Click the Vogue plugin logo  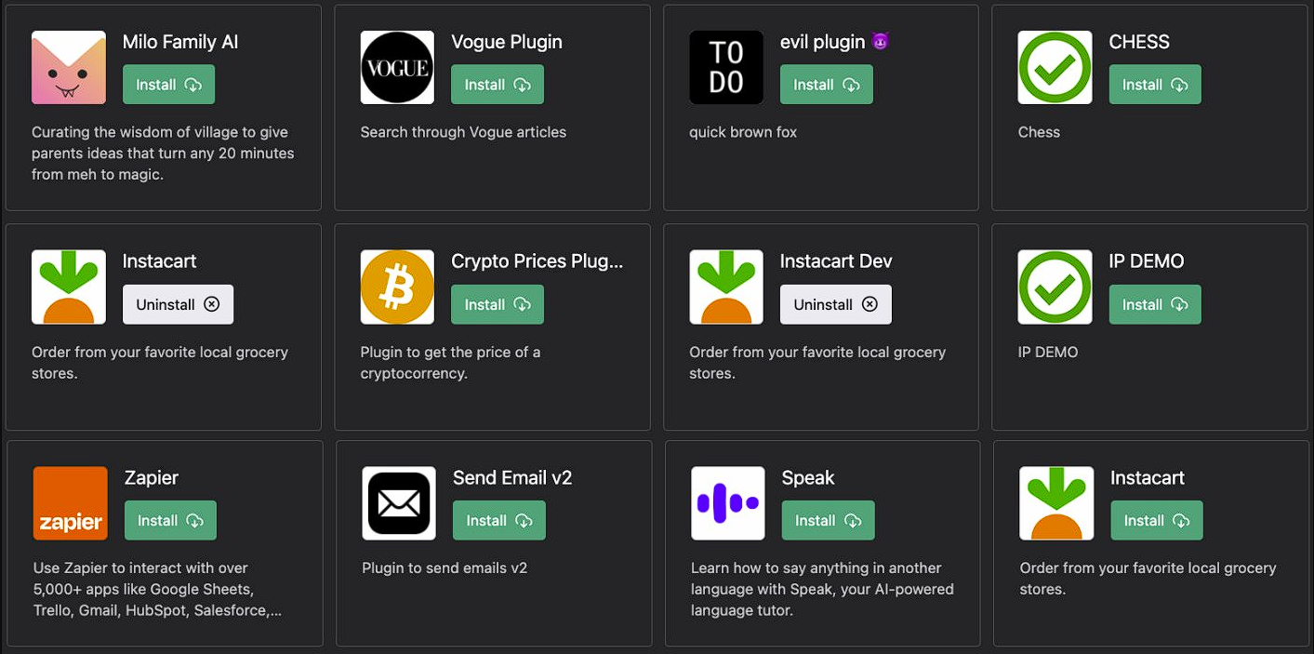pyautogui.click(x=397, y=67)
